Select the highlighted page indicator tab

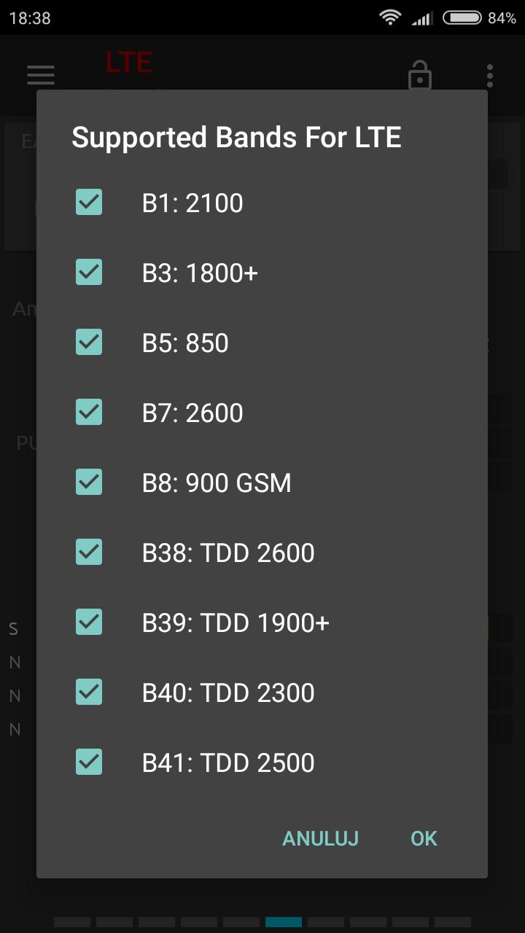(x=284, y=922)
